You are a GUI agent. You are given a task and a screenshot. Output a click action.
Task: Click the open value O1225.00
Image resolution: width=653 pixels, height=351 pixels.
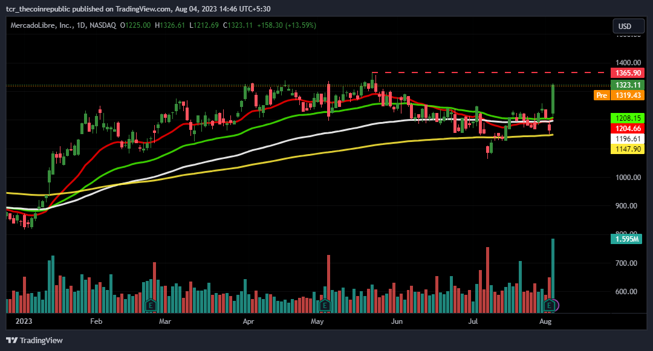point(135,25)
